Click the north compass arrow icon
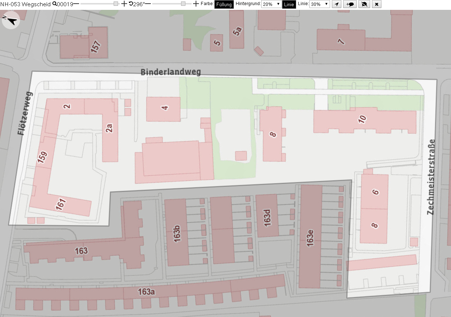 pos(11,21)
